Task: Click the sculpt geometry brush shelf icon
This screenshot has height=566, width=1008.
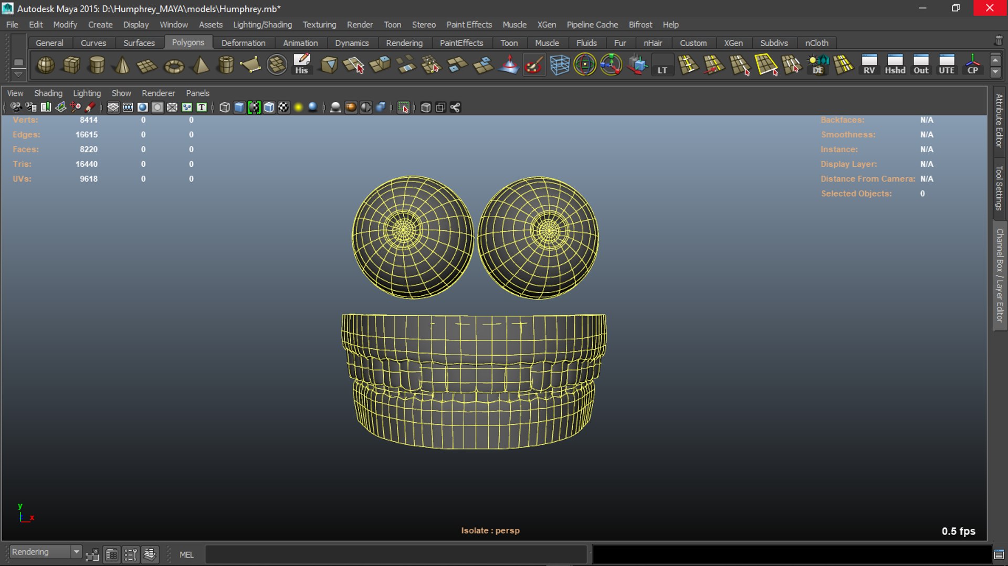Action: (x=534, y=65)
